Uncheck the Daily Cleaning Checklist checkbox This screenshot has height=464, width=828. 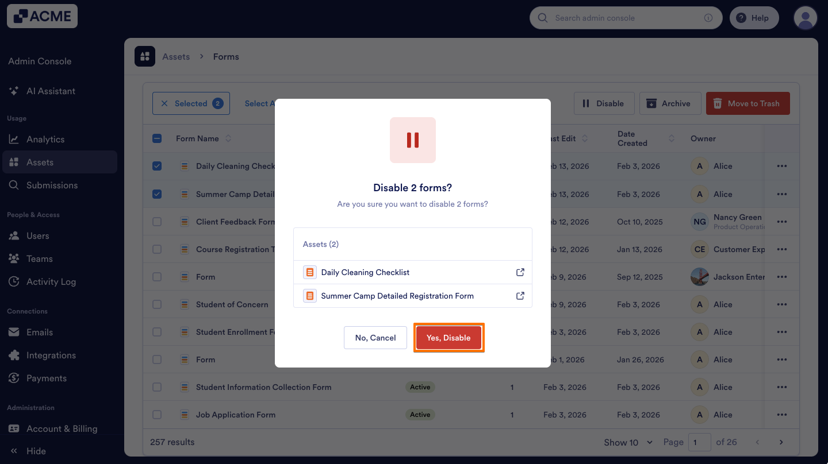[157, 166]
